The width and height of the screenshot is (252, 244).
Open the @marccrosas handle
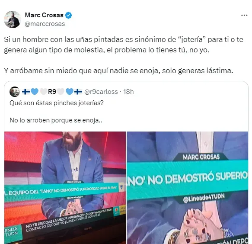(45, 24)
